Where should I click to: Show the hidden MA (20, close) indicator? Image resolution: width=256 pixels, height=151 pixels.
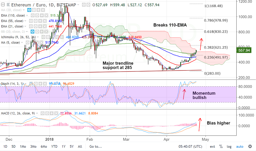(x=29, y=10)
